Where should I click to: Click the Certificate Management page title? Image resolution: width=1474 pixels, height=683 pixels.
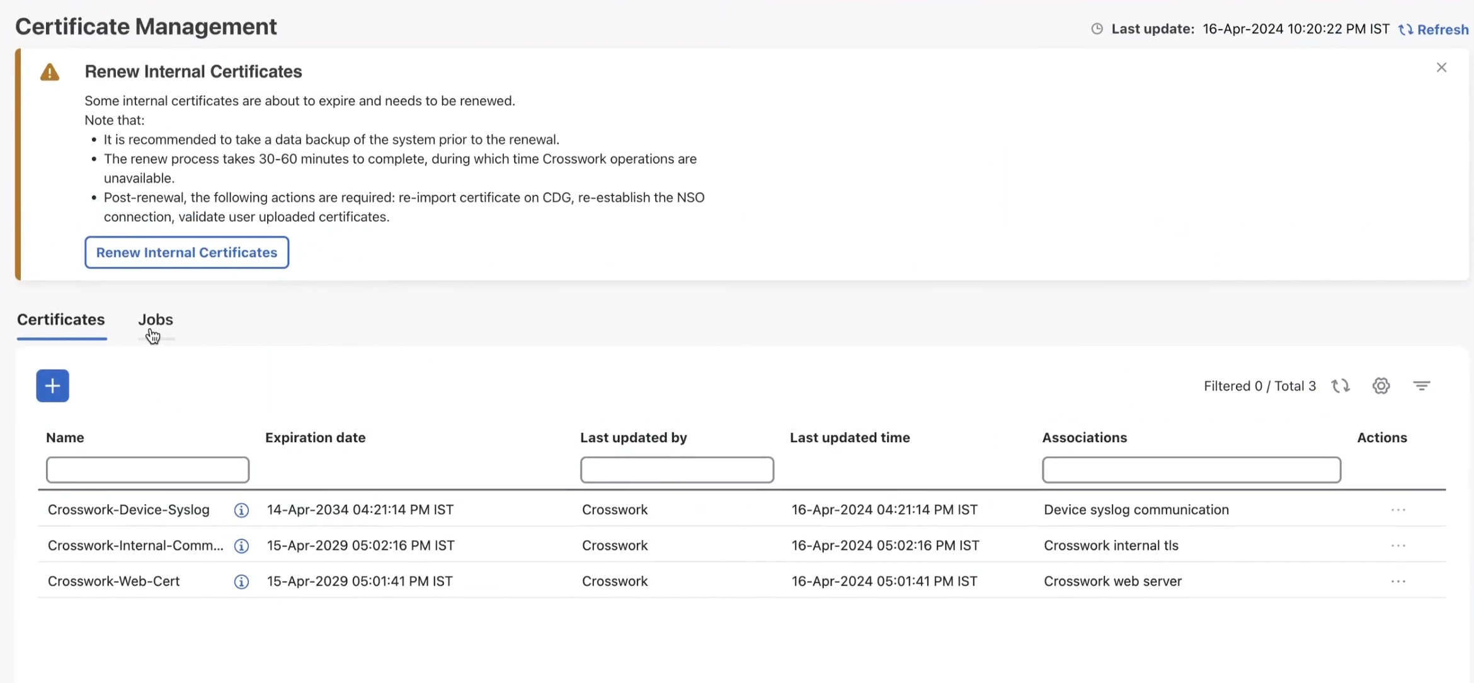[x=146, y=27]
